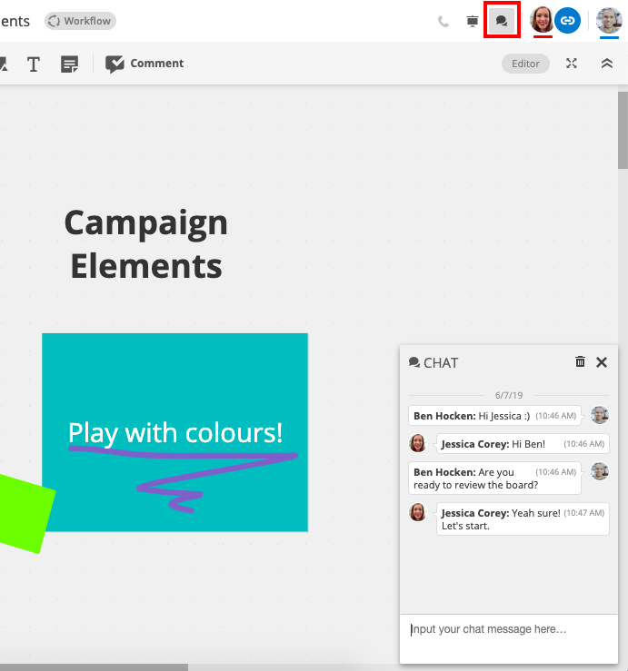The width and height of the screenshot is (628, 671).
Task: Click Ben's avatar beside first chat message
Action: 599,415
